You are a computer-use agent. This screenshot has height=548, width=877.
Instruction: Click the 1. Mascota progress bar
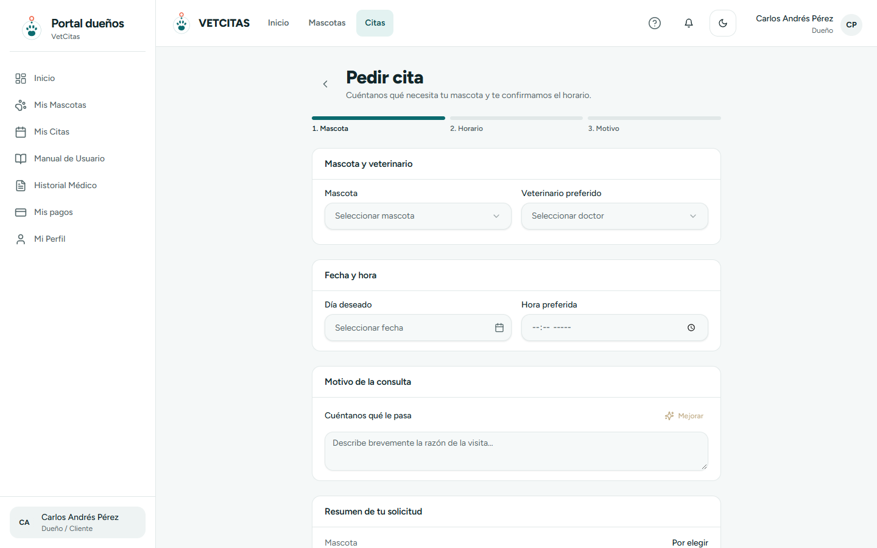click(x=378, y=118)
